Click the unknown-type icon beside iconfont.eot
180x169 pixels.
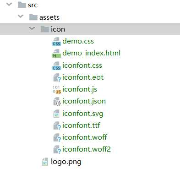point(57,78)
